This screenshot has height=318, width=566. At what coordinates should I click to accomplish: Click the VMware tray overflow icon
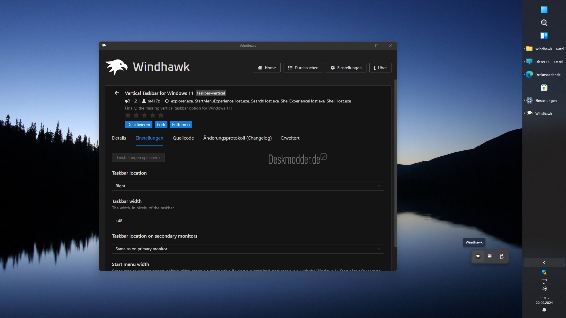(x=490, y=256)
